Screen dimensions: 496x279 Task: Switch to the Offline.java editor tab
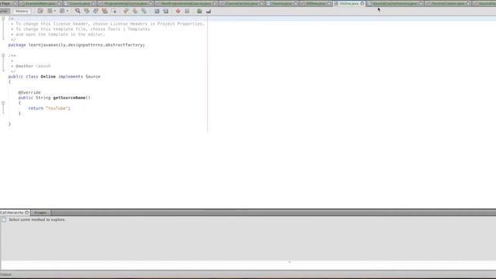pos(315,3)
